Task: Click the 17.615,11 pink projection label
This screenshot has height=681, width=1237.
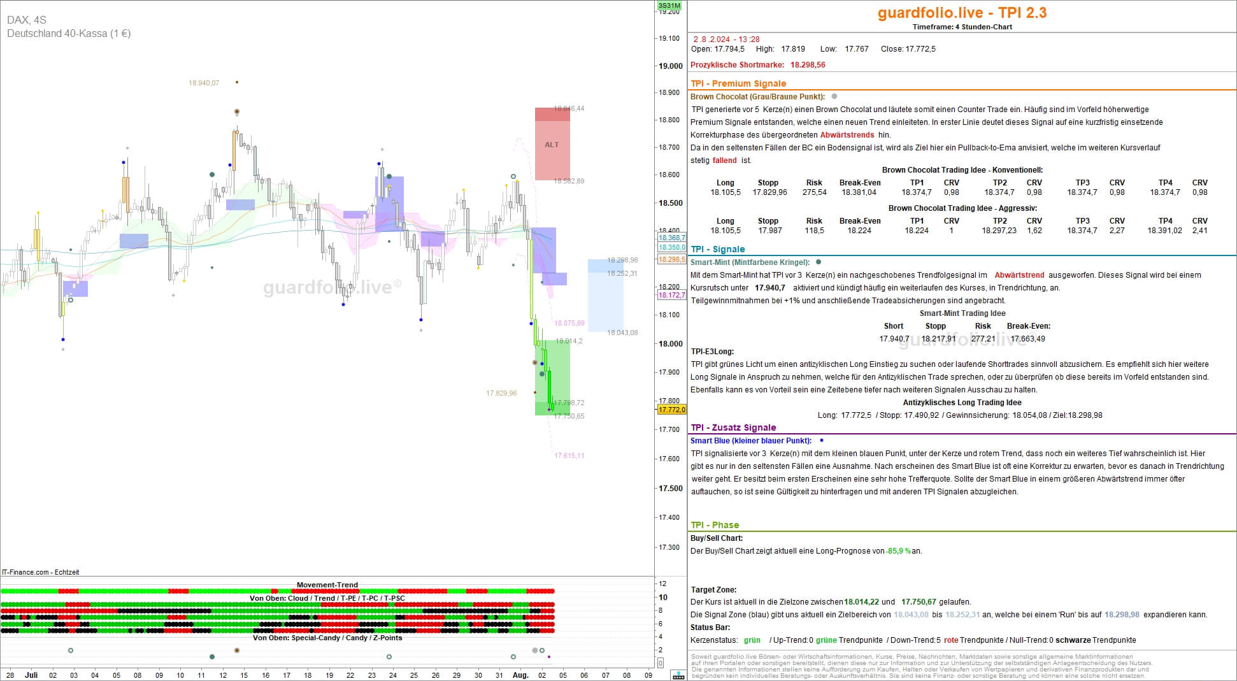Action: (569, 455)
